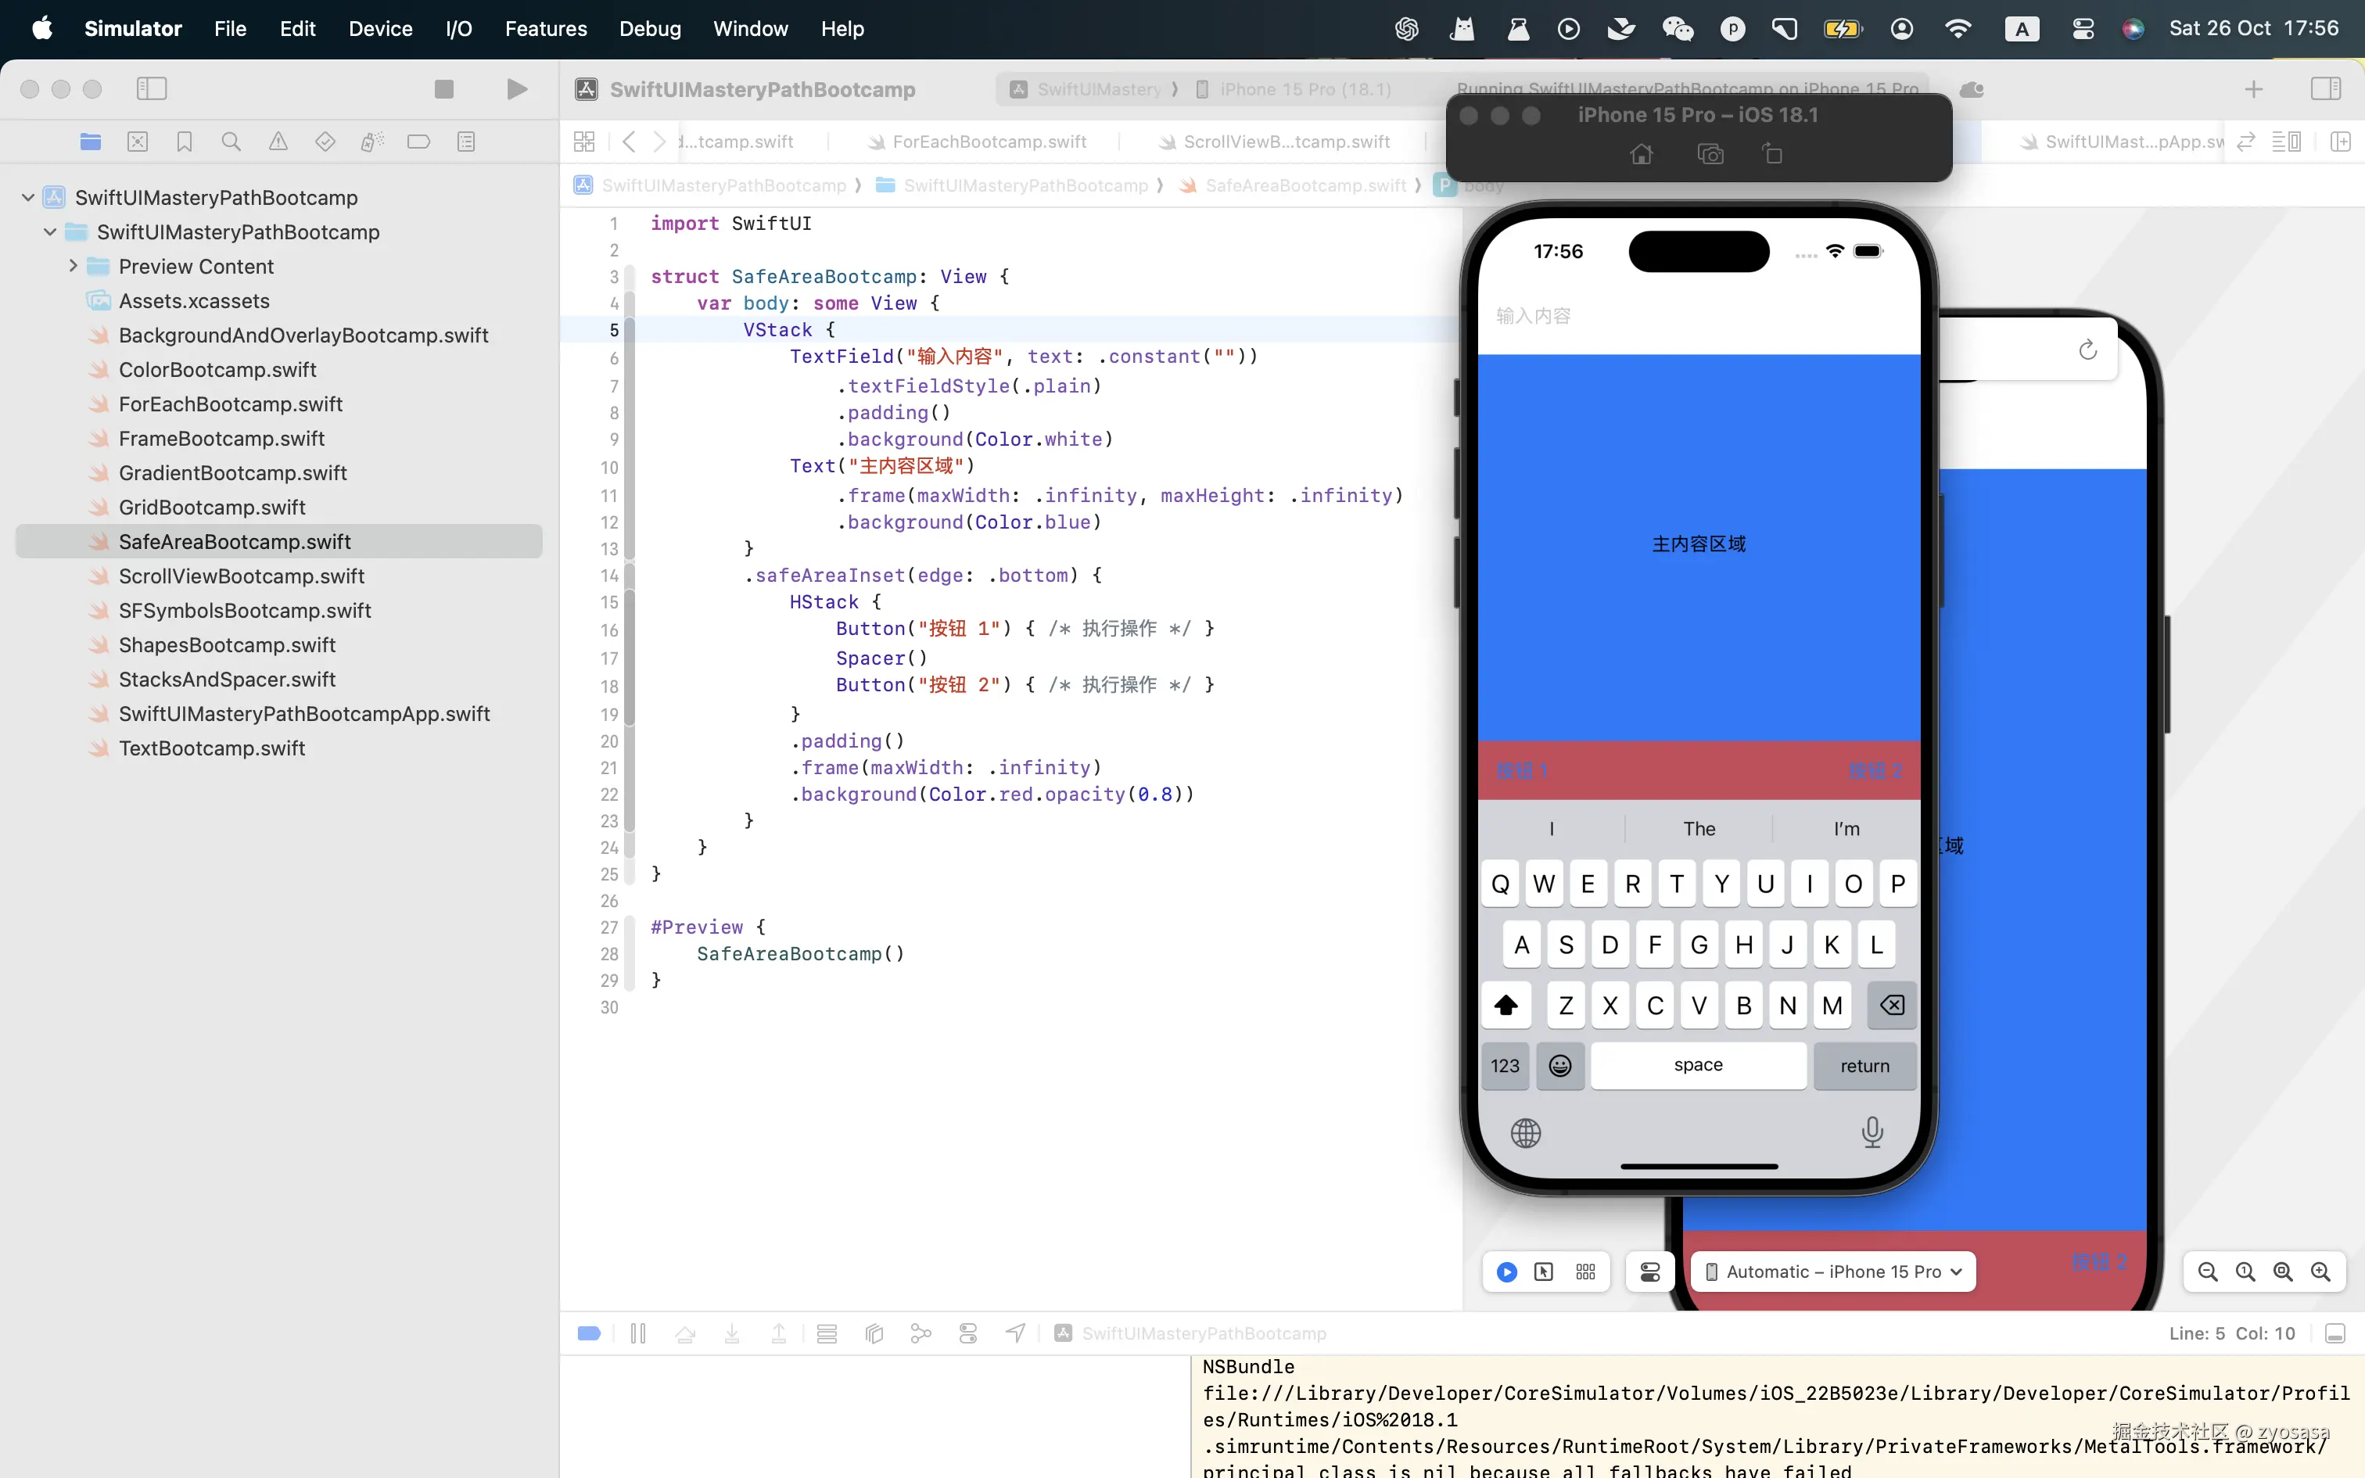Image resolution: width=2365 pixels, height=1478 pixels.
Task: Click the preview Live mode play icon
Action: (x=1507, y=1272)
